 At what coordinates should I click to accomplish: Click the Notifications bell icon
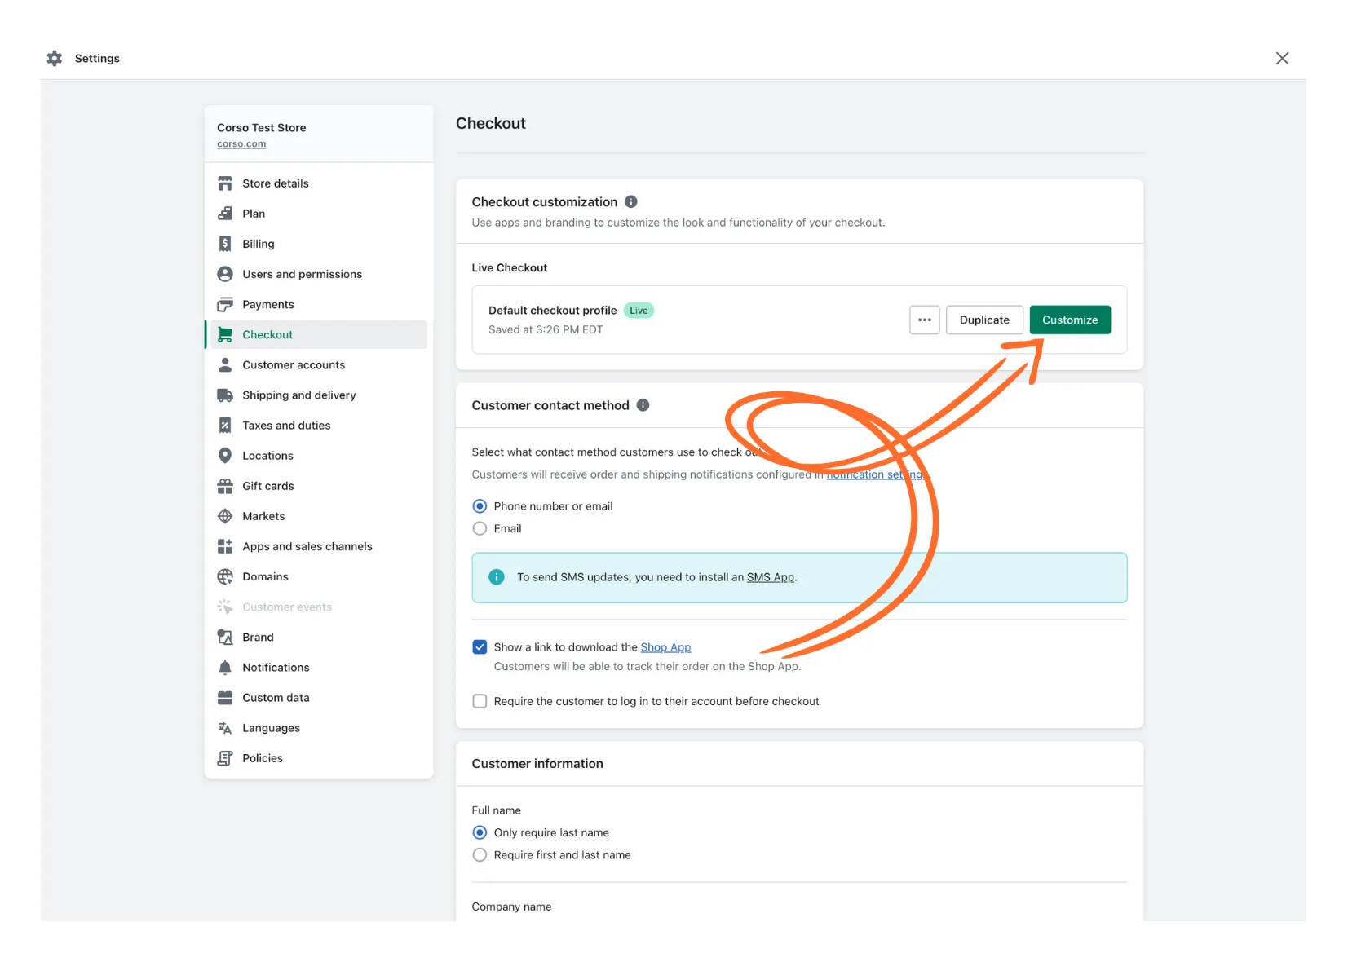pyautogui.click(x=225, y=667)
